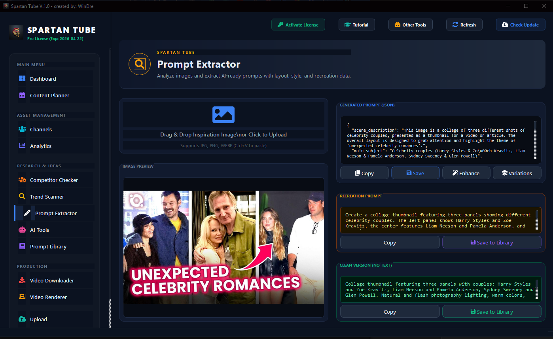553x339 pixels.
Task: Generate Variations of the JSON prompt
Action: pyautogui.click(x=517, y=173)
